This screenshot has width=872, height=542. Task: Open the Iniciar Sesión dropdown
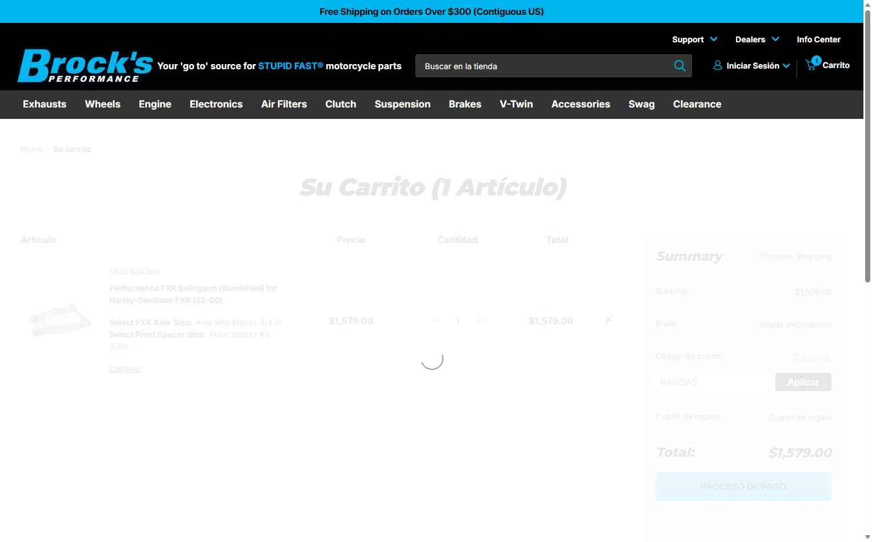tap(758, 66)
